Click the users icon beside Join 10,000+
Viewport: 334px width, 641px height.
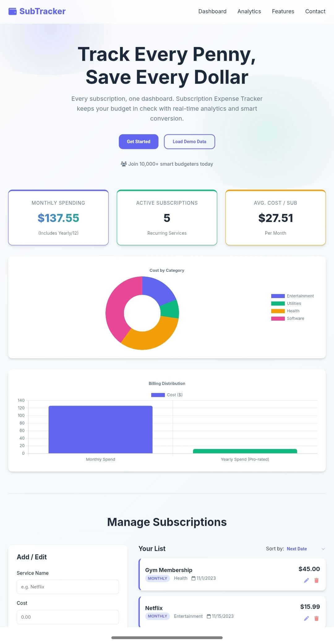pyautogui.click(x=124, y=164)
